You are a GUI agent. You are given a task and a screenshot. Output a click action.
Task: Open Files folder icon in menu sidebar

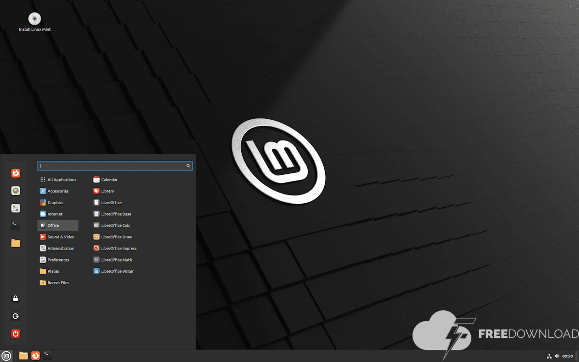pos(16,243)
